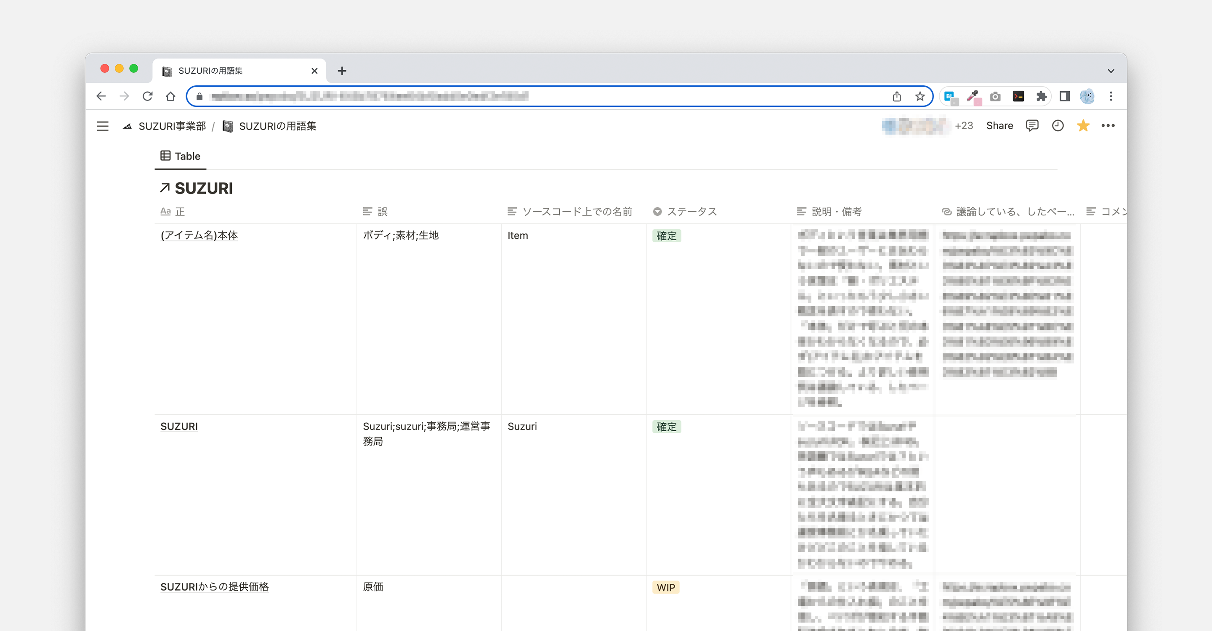Open the camera screenshot extension
The image size is (1212, 631).
(x=995, y=96)
